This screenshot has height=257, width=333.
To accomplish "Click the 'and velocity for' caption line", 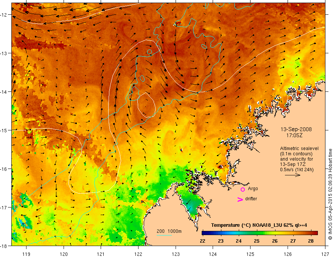I will (x=296, y=159).
